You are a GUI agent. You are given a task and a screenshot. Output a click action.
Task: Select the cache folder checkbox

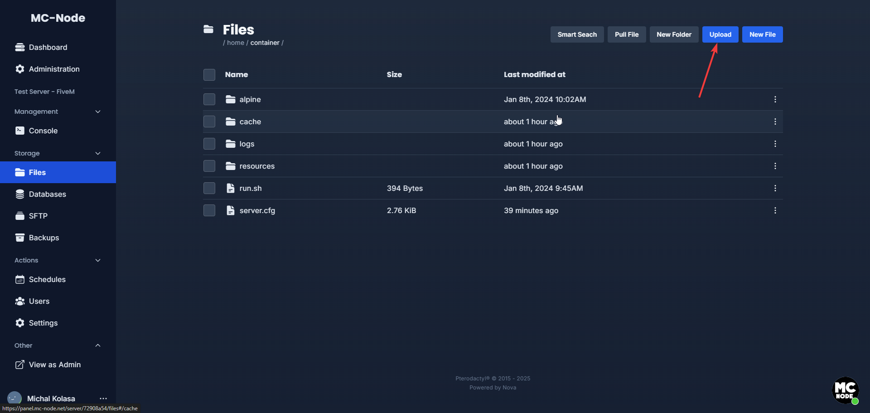point(209,121)
